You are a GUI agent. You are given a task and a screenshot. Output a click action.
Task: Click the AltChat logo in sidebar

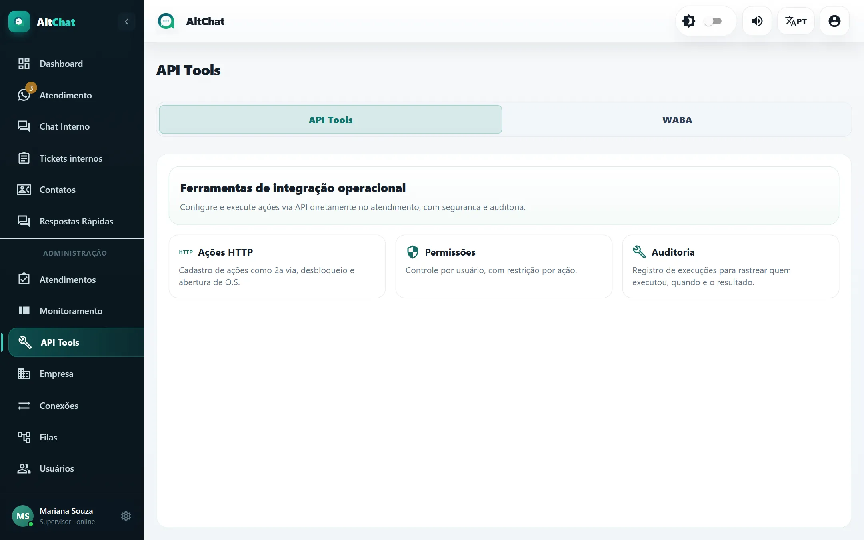(19, 22)
